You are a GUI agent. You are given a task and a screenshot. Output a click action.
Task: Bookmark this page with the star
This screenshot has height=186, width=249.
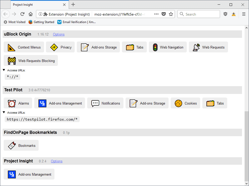(171, 14)
